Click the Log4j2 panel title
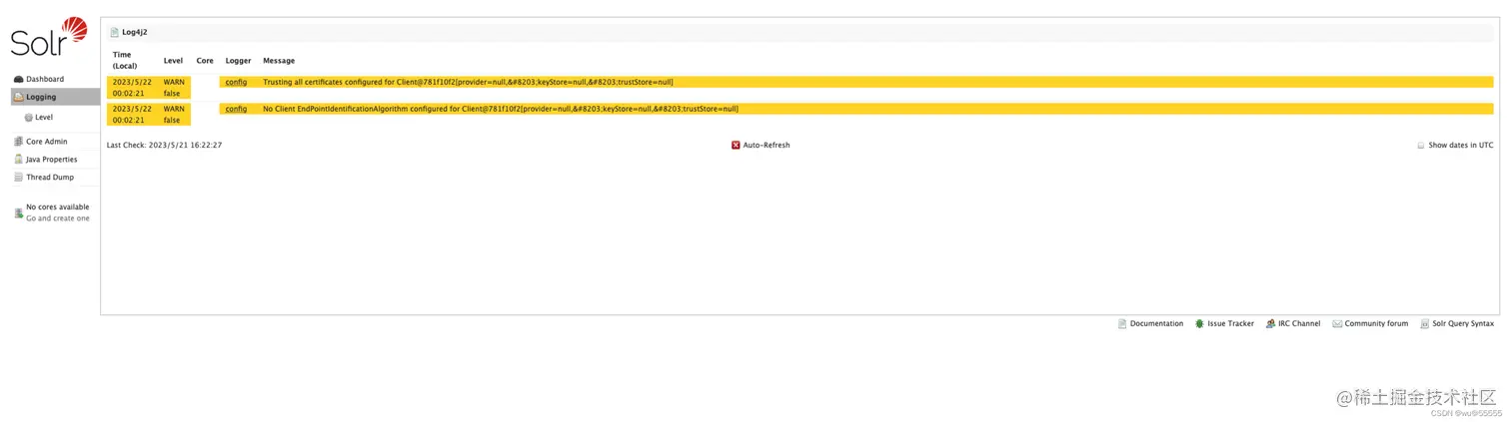The width and height of the screenshot is (1511, 422). point(135,32)
